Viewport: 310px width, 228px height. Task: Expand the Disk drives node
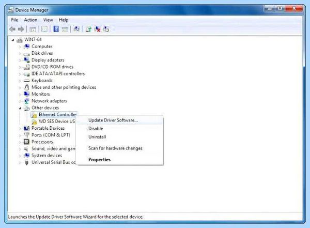[20, 54]
